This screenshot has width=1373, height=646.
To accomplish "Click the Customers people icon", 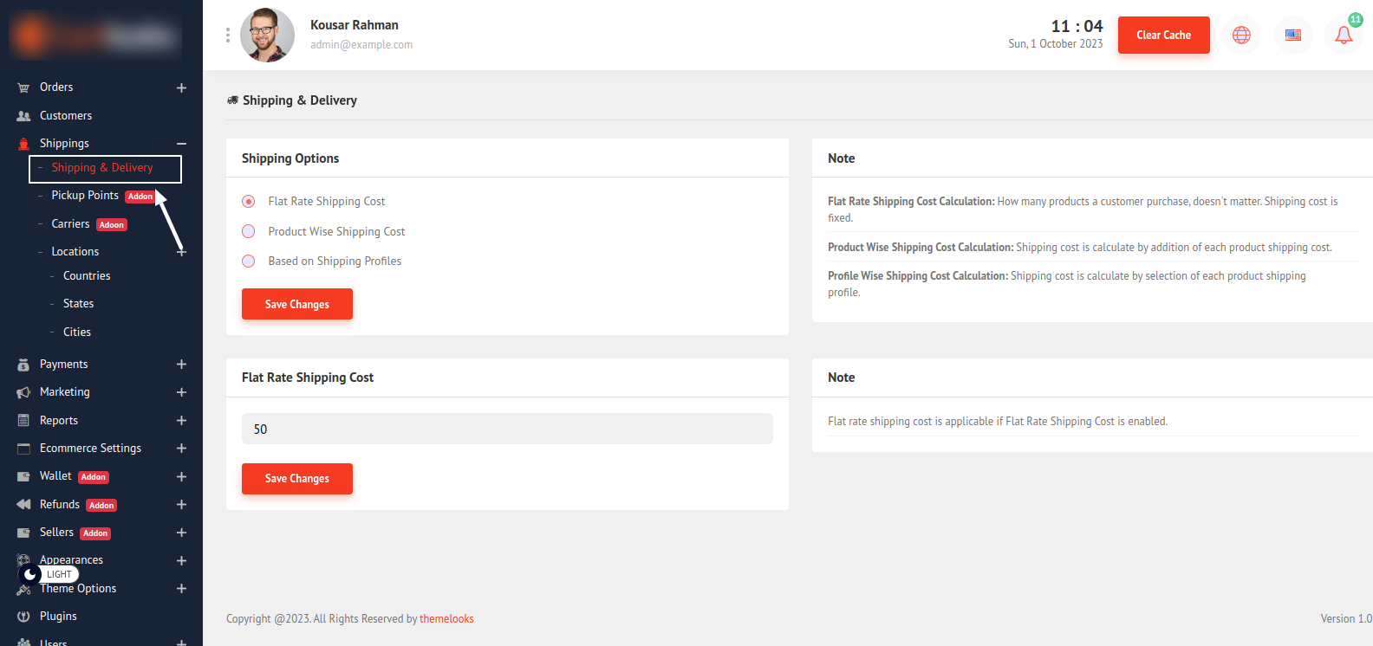I will tap(23, 116).
